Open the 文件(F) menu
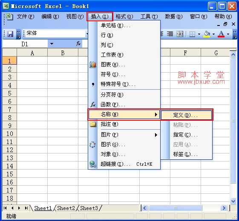The height and width of the screenshot is (221, 239). 26,17
